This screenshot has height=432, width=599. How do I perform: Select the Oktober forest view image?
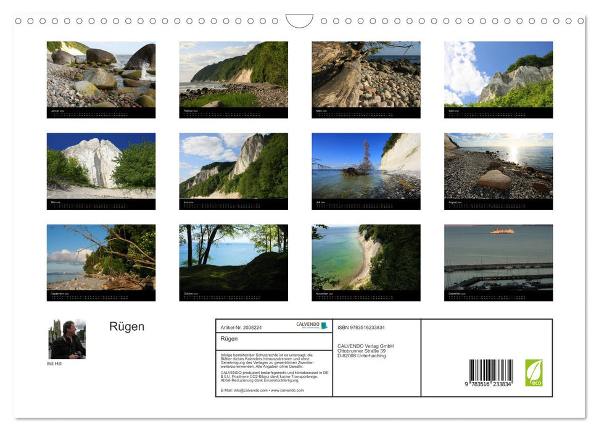click(x=234, y=262)
